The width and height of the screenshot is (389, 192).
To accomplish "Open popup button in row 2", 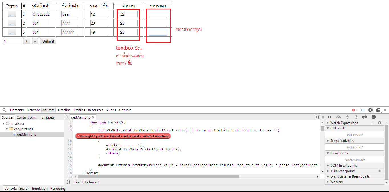I will coord(12,23).
